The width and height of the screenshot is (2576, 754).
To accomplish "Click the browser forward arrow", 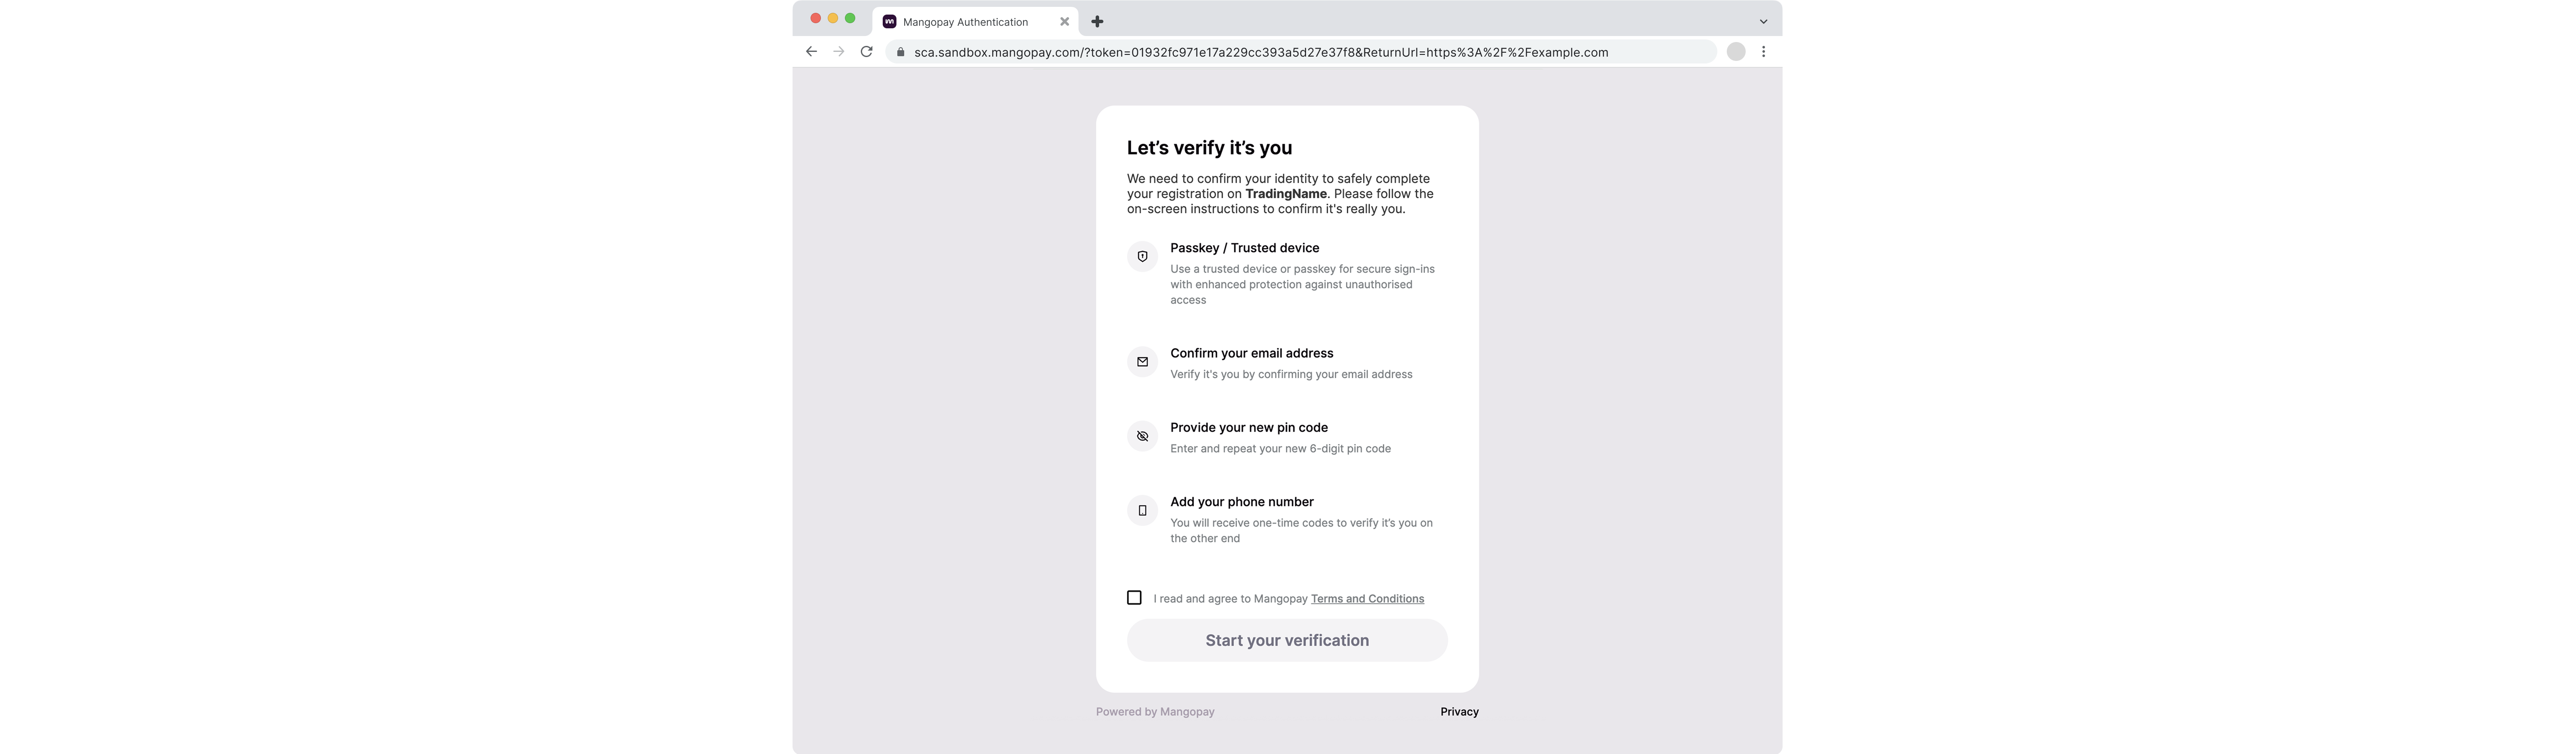I will [x=839, y=52].
